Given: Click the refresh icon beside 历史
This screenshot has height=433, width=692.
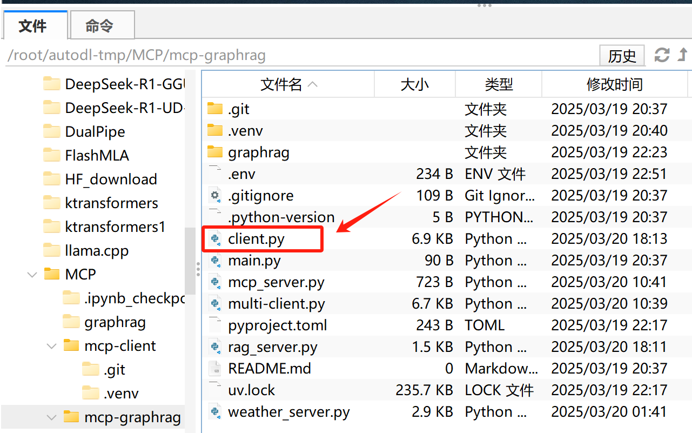Looking at the screenshot, I should pyautogui.click(x=662, y=55).
